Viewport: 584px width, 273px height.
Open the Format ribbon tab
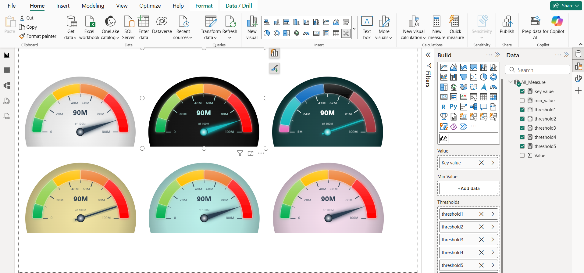point(204,6)
